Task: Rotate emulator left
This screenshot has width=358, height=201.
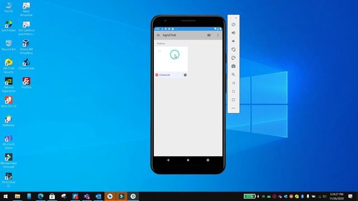Action: click(233, 50)
